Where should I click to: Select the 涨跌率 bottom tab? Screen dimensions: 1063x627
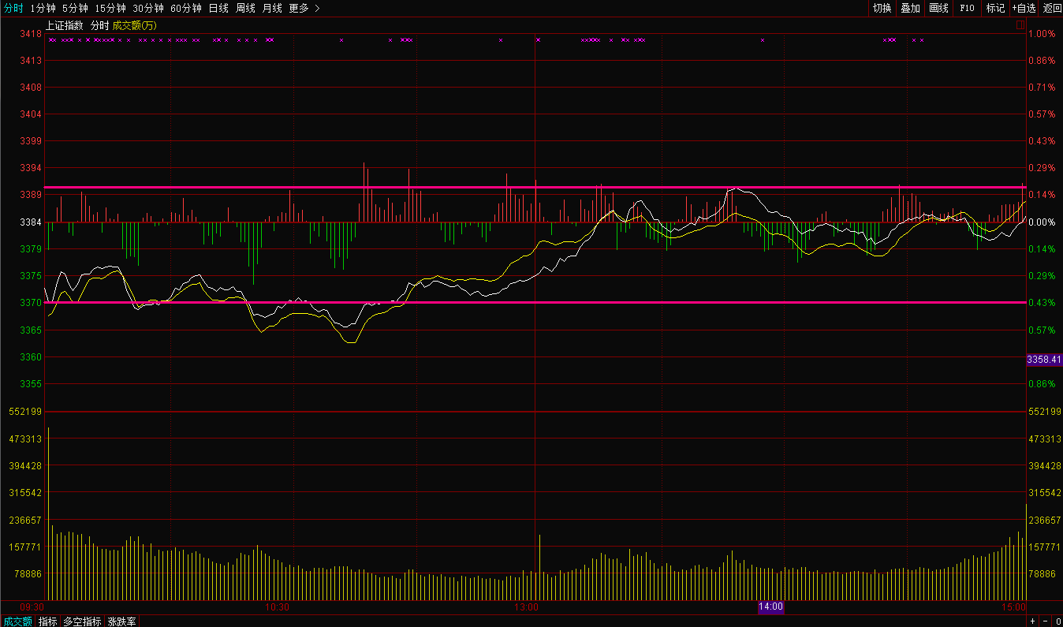click(x=122, y=621)
